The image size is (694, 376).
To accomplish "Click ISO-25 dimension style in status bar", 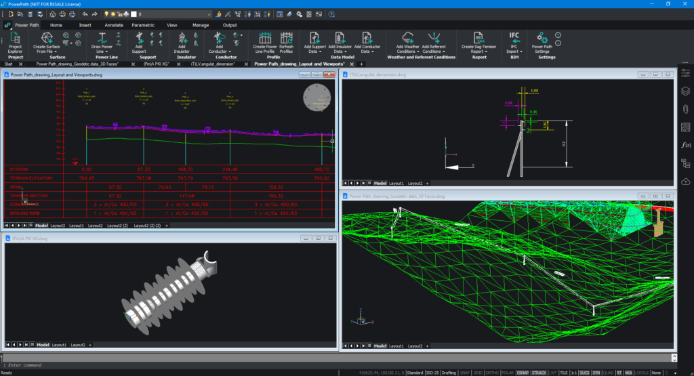I will [432, 373].
